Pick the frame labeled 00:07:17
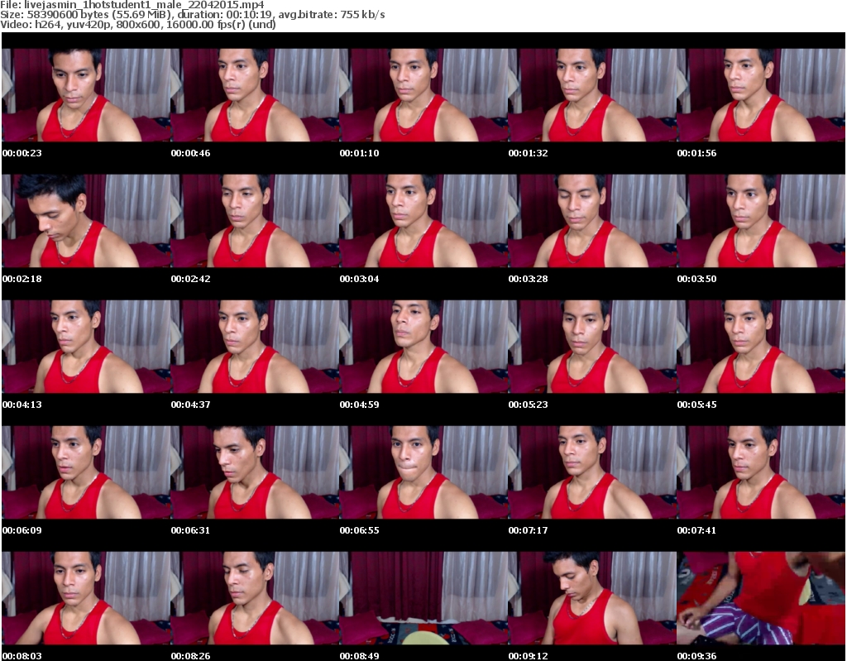847x661 pixels. (592, 472)
